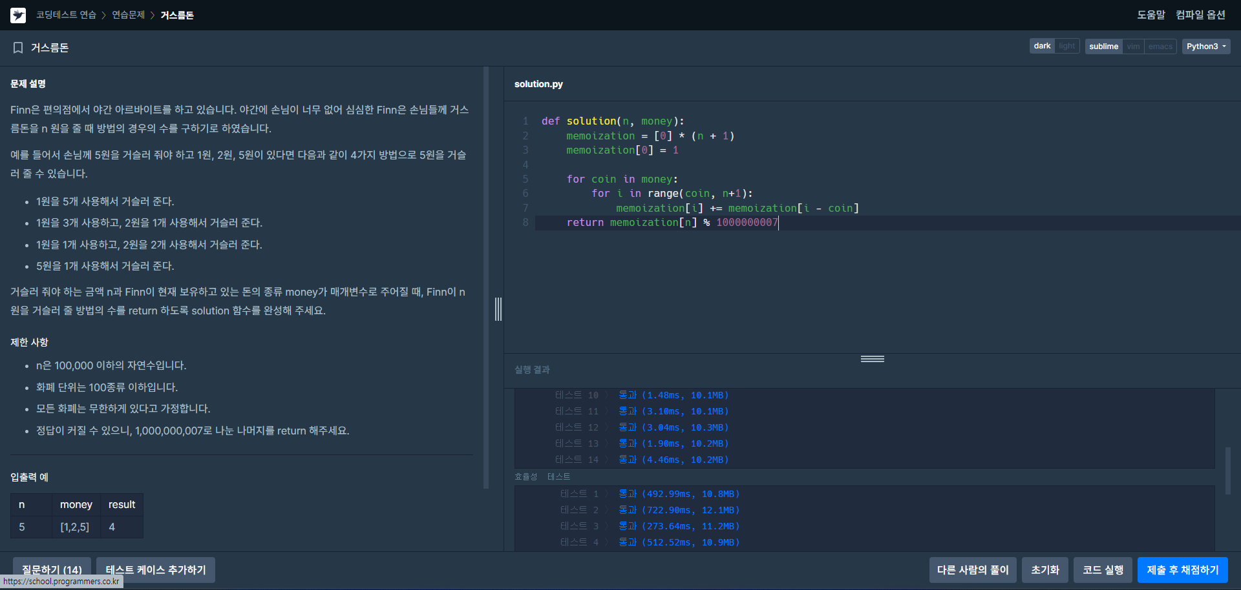
Task: Click the [1,2,5] table cell
Action: (x=75, y=527)
